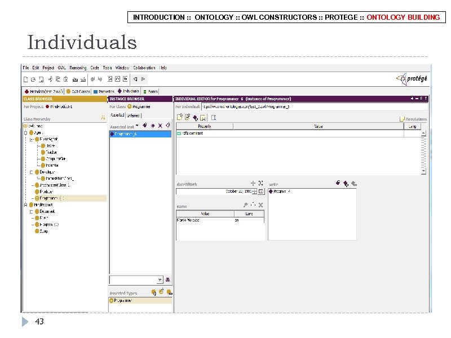The width and height of the screenshot is (451, 338).
Task: Click the dateOfBirth date stepper
Action: pos(255,192)
